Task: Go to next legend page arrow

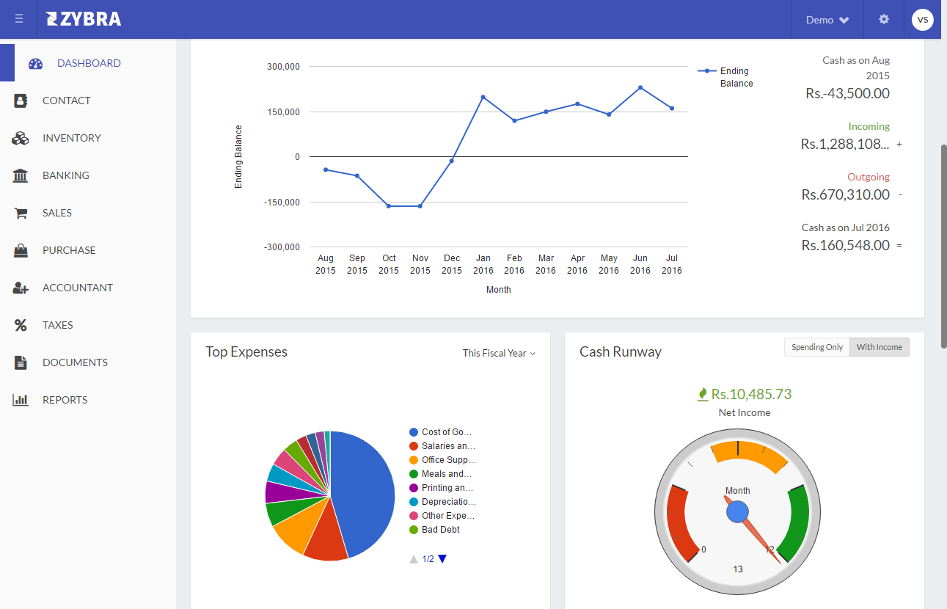Action: 442,559
